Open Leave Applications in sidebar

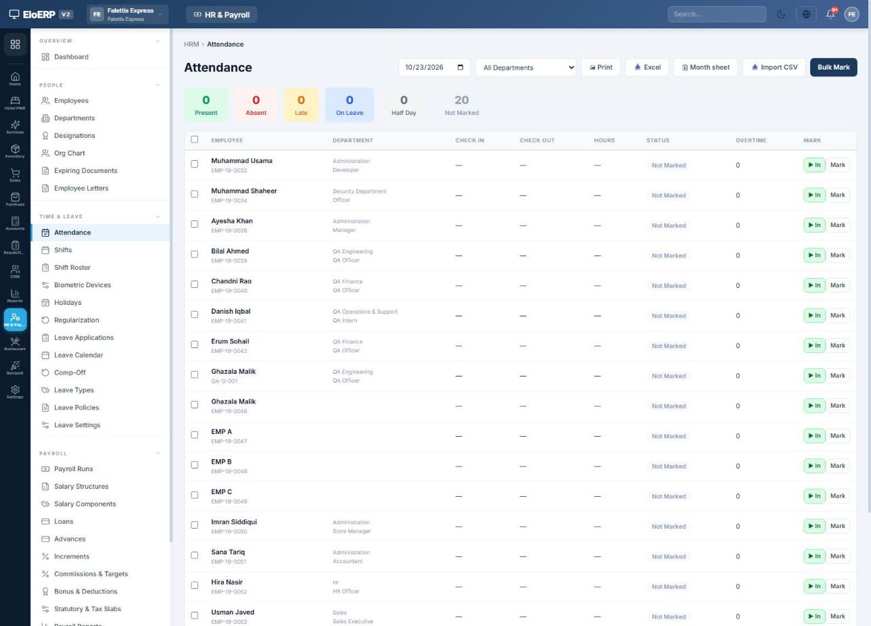pos(100,337)
